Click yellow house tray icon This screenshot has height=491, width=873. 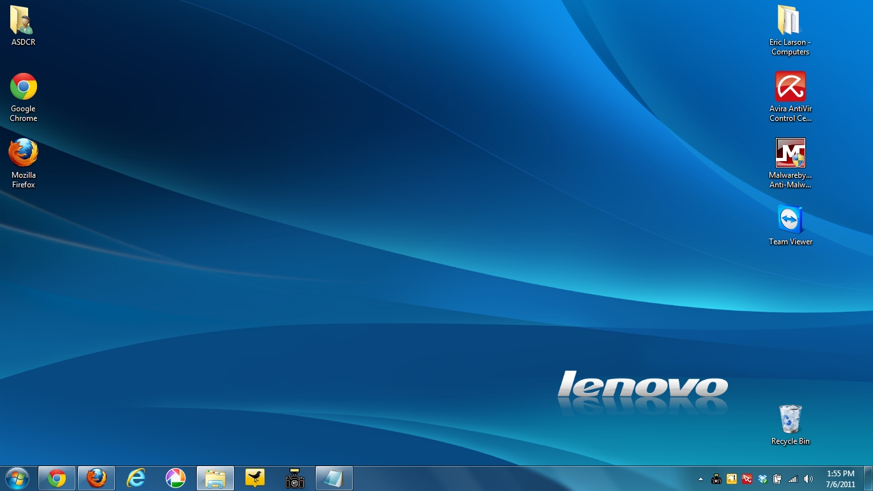[x=732, y=479]
